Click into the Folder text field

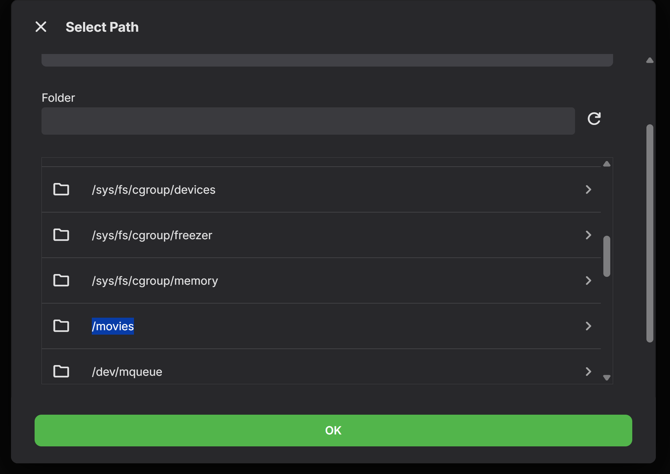pos(308,121)
